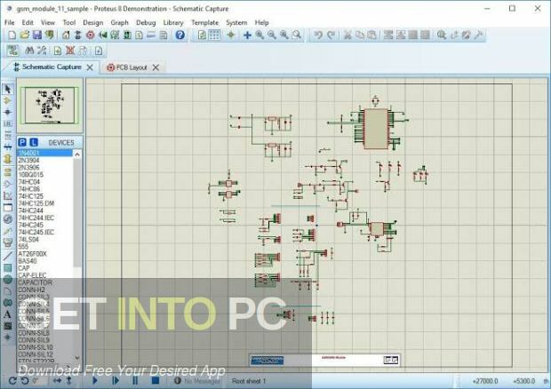551x389 pixels.
Task: Open the File menu
Action: (x=10, y=22)
